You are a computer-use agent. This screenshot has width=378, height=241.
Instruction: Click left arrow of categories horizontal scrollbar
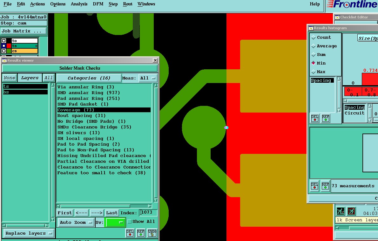(x=58, y=206)
